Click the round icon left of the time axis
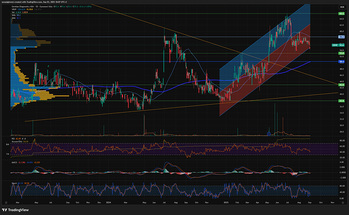 click(x=6, y=202)
